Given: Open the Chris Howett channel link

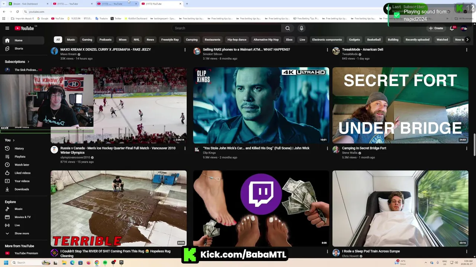Looking at the screenshot, I should click(350, 256).
